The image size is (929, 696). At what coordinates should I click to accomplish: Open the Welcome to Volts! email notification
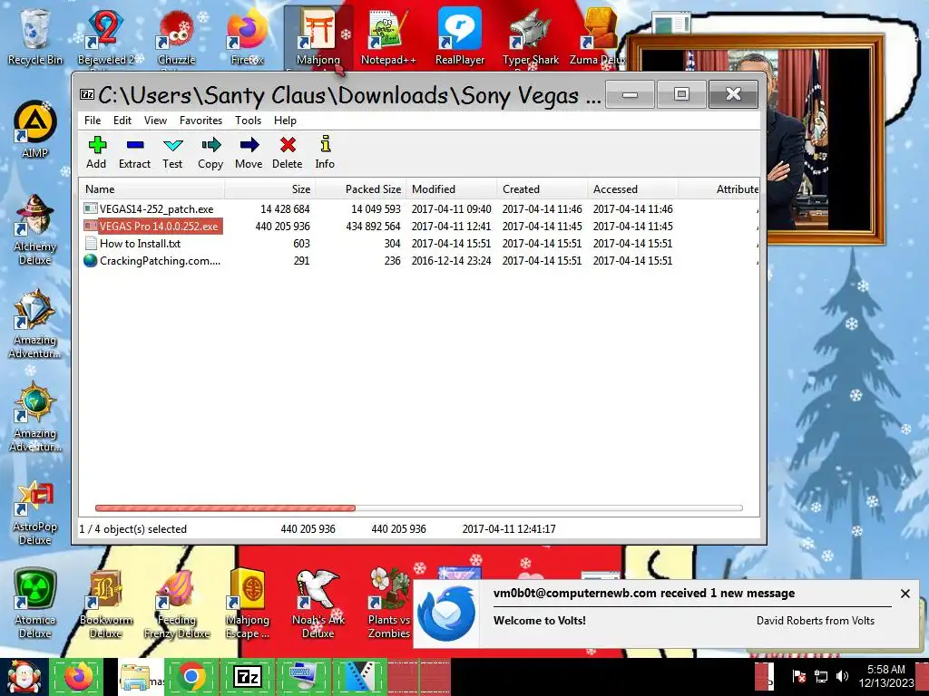[539, 621]
